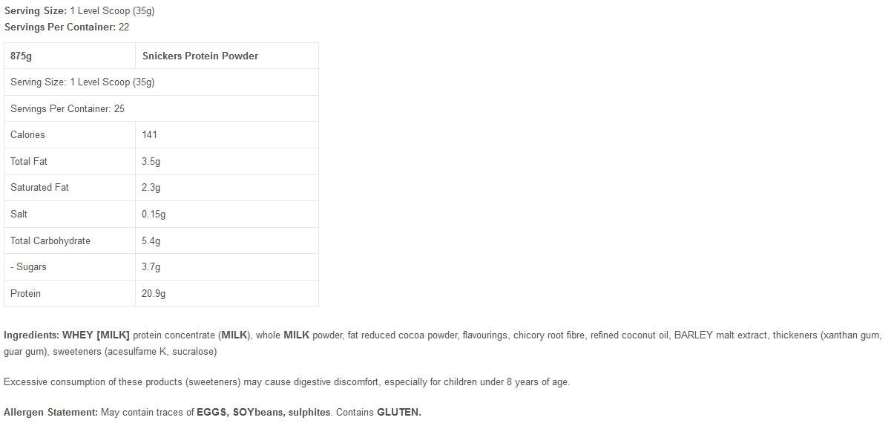The height and width of the screenshot is (426, 894).
Task: Select the Sugars row label
Action: click(28, 266)
